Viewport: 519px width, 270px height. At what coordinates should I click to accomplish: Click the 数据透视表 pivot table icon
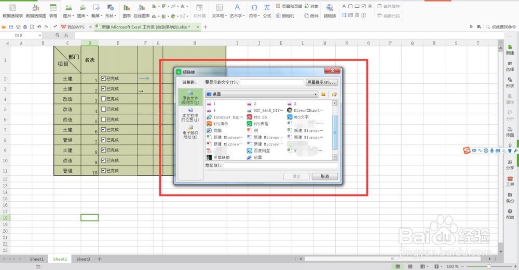pyautogui.click(x=12, y=11)
